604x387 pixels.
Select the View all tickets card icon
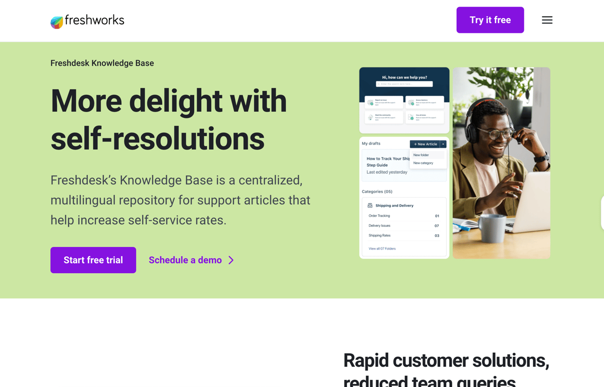[411, 117]
